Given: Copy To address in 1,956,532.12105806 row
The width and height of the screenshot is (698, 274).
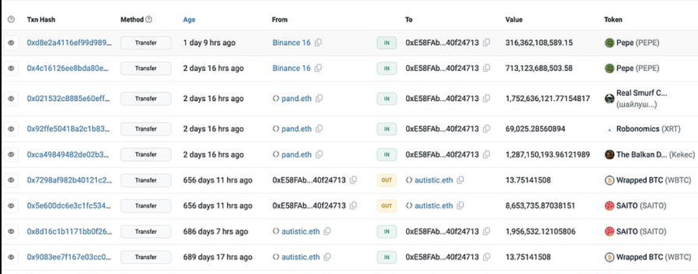Looking at the screenshot, I should [486, 231].
